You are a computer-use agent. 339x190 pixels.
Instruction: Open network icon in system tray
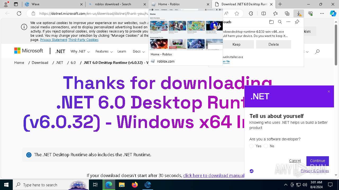pos(298,185)
